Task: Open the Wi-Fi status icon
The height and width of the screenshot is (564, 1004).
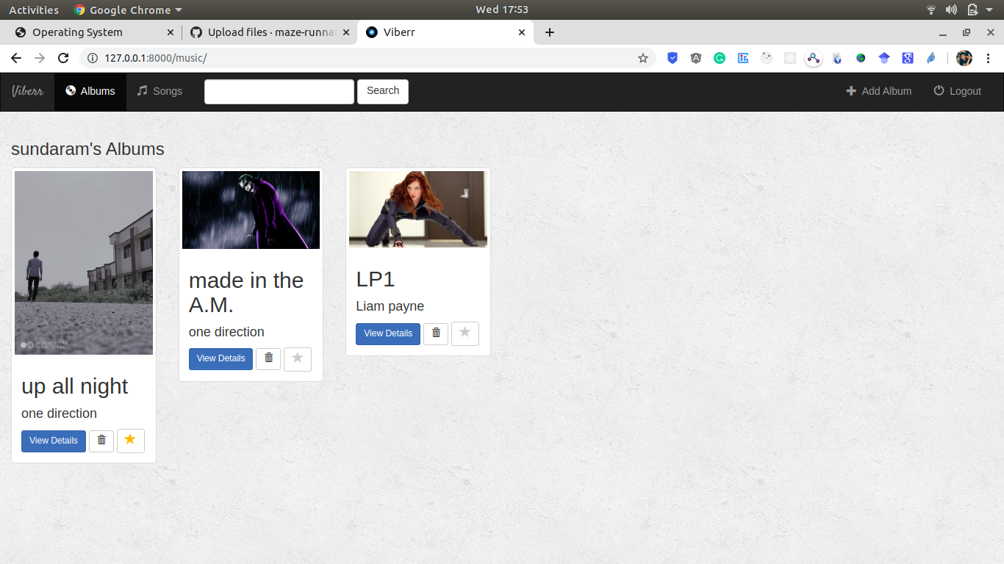Action: click(x=931, y=10)
